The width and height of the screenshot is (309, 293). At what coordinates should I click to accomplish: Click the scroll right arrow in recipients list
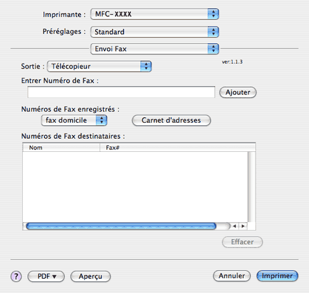(x=243, y=226)
